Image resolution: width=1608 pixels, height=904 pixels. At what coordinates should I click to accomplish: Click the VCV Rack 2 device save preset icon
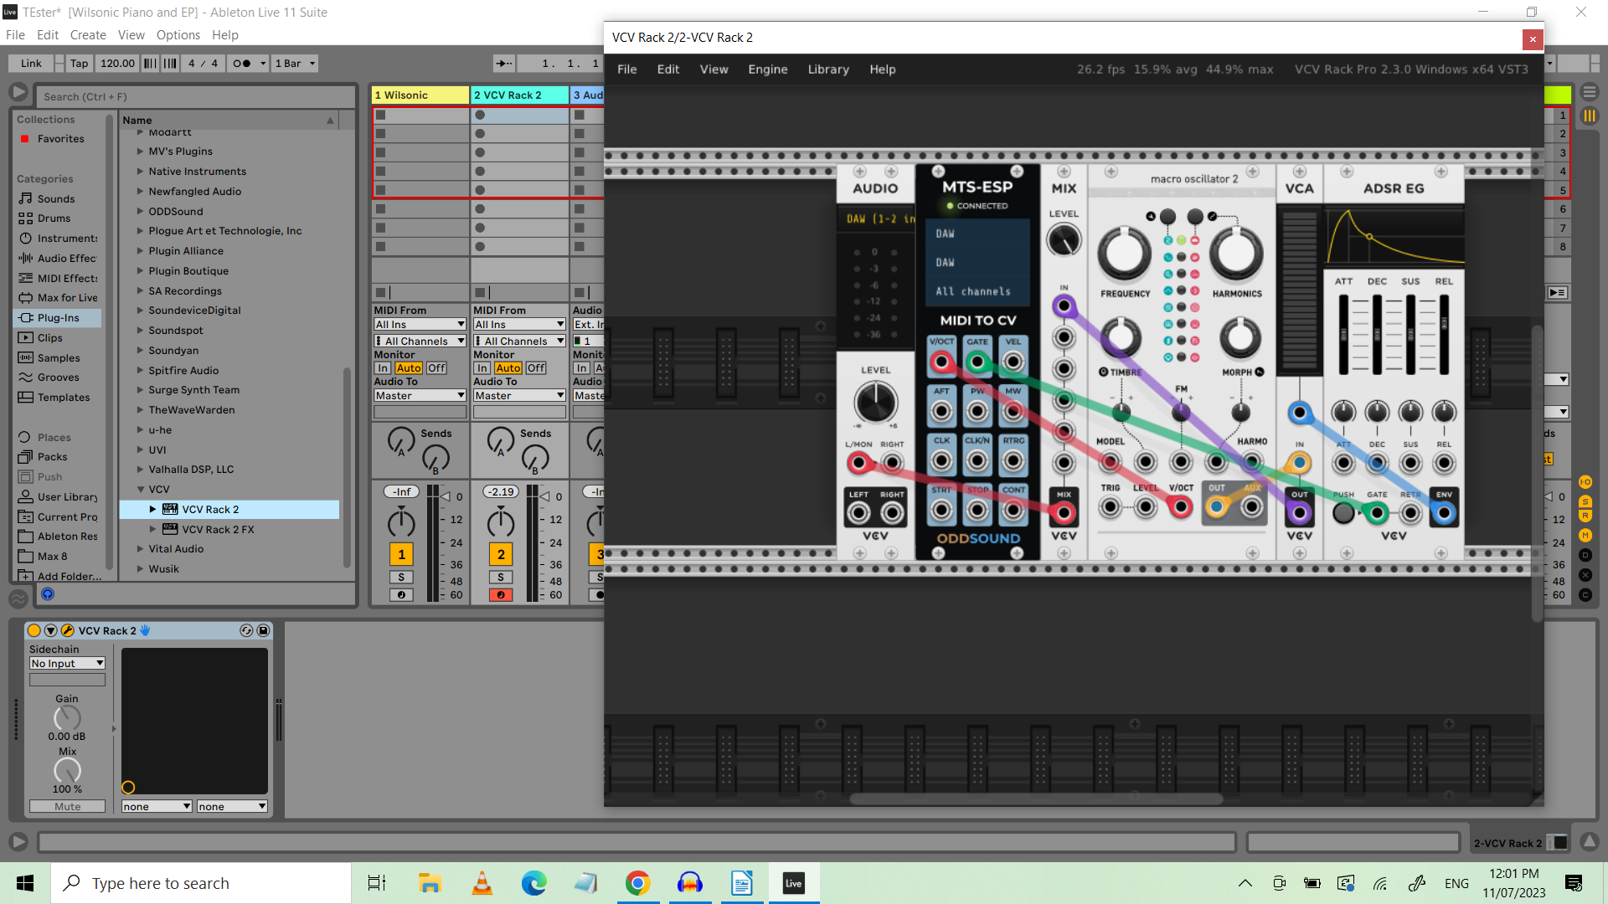(263, 631)
